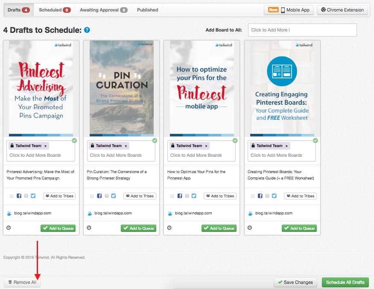Viewport: 374px width, 289px height.
Task: Click Add More Boards field on Pin Curation card
Action: pyautogui.click(x=116, y=155)
